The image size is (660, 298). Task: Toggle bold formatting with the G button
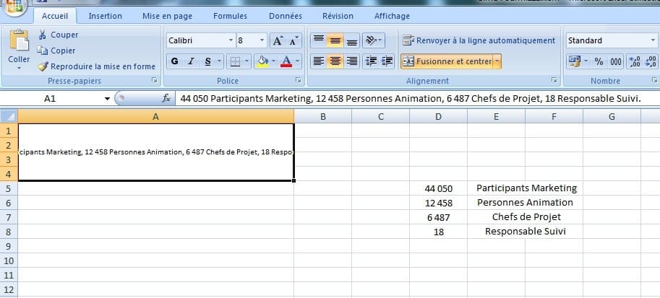click(173, 61)
